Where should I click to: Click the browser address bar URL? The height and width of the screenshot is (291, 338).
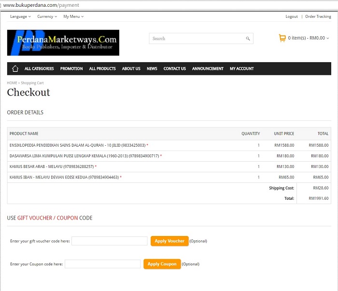pos(41,5)
